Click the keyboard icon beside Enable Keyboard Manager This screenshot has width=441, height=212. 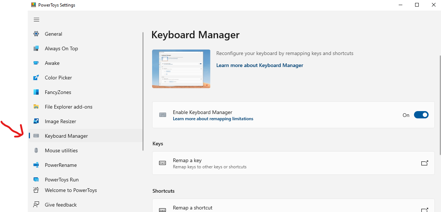[163, 115]
